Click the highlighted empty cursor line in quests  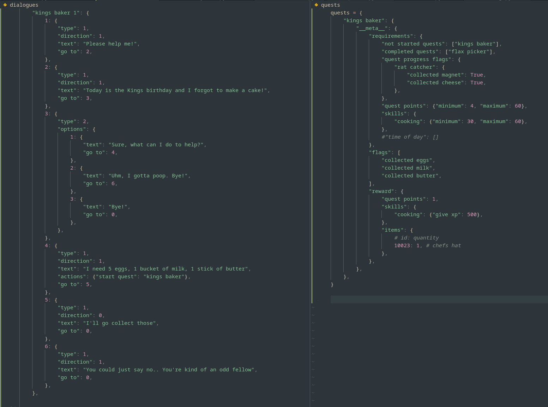(x=439, y=299)
